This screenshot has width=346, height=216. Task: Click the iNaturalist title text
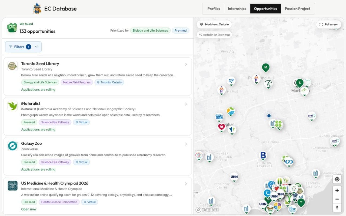pos(31,103)
